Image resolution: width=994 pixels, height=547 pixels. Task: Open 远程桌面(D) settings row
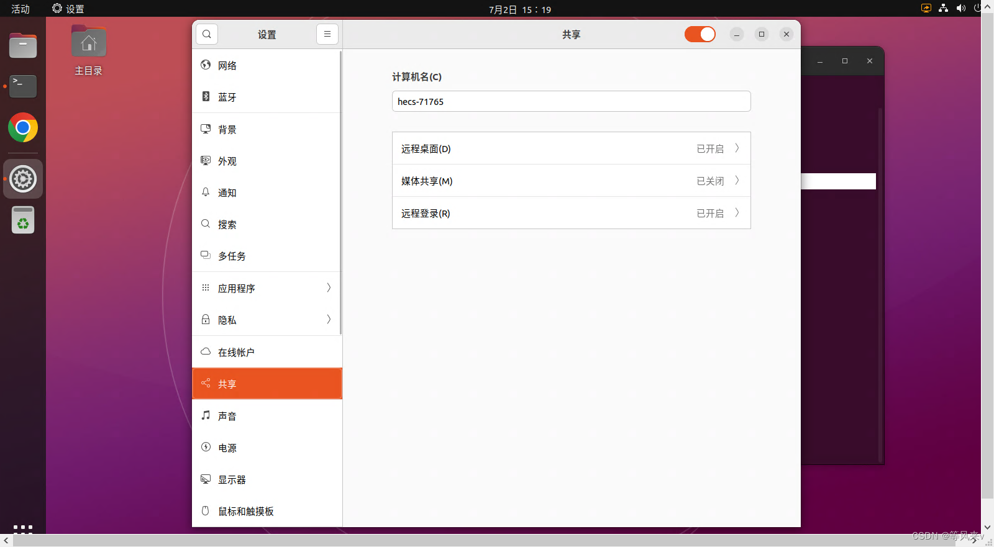(x=572, y=148)
